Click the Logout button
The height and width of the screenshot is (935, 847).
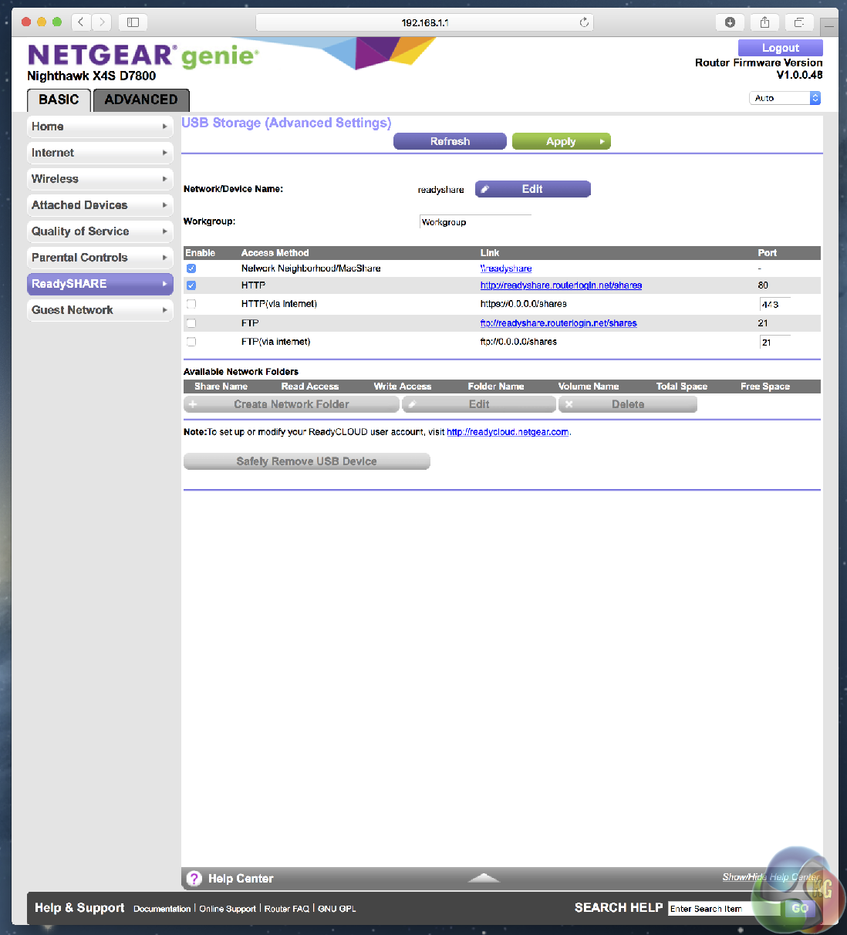pyautogui.click(x=780, y=48)
